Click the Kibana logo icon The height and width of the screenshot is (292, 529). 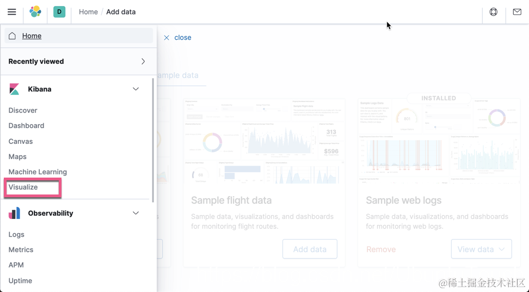(14, 89)
